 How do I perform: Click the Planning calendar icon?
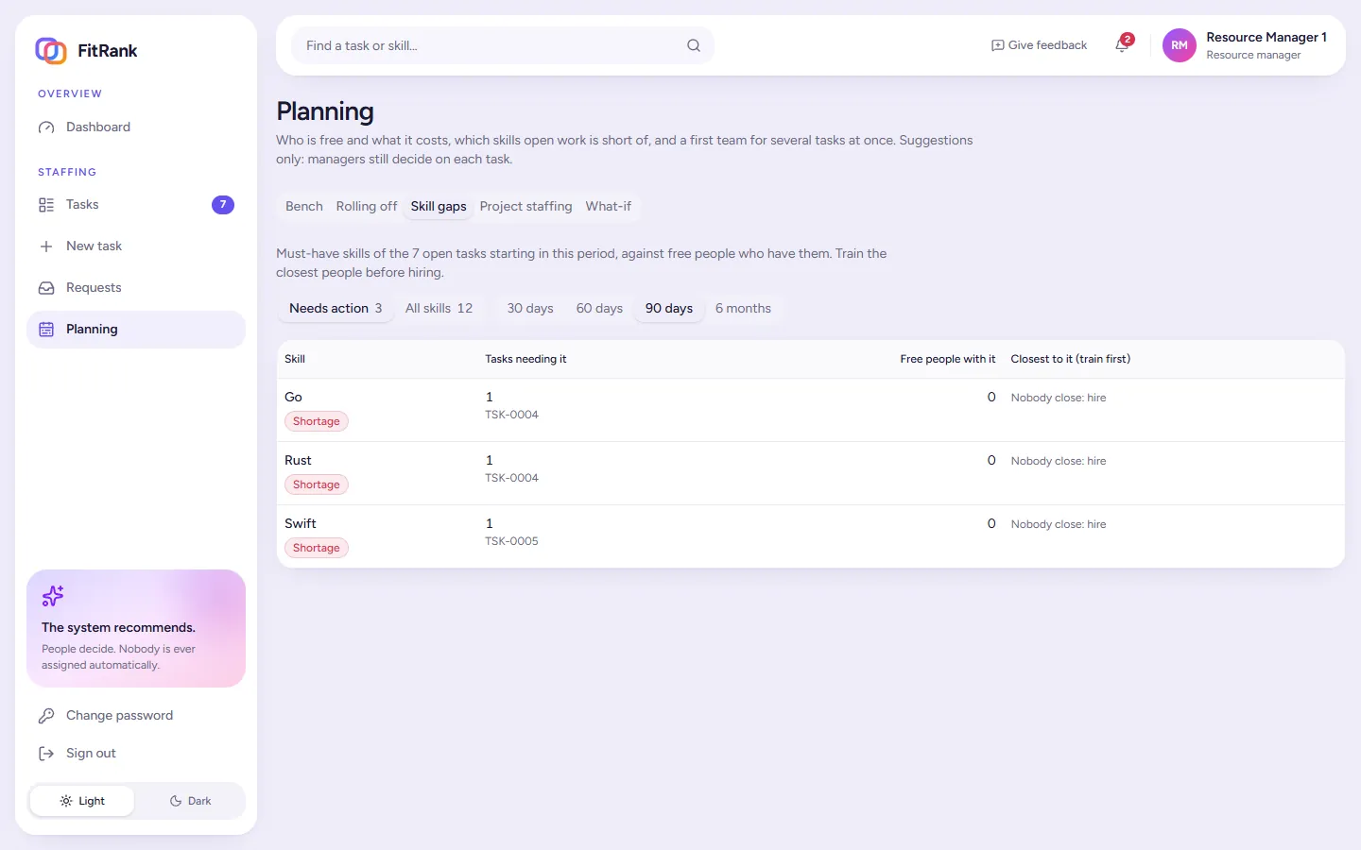point(46,330)
